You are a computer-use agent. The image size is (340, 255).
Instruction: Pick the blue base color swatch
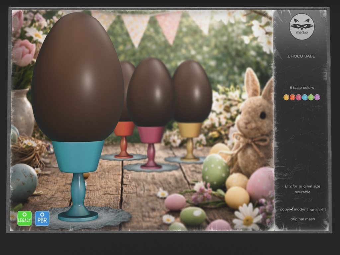pos(305,97)
